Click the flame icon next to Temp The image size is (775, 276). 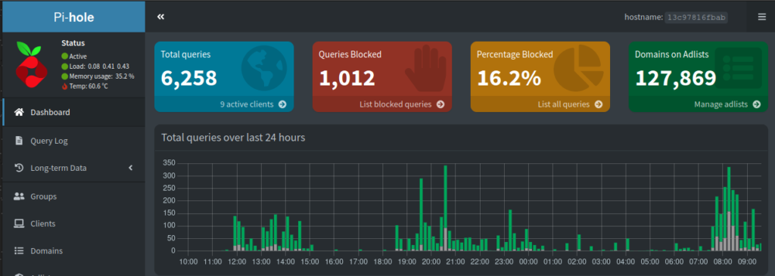pos(65,86)
